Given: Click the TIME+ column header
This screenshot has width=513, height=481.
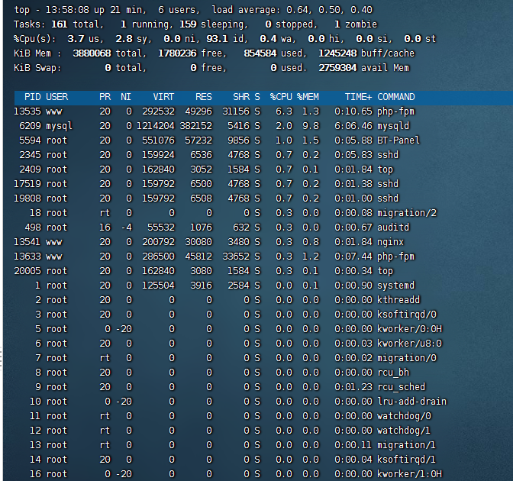Looking at the screenshot, I should pyautogui.click(x=358, y=97).
